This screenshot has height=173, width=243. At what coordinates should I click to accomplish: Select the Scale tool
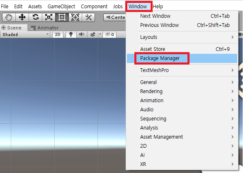(49, 17)
